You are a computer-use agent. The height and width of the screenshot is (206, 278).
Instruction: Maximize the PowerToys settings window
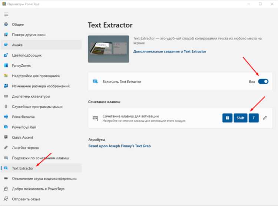coord(260,4)
